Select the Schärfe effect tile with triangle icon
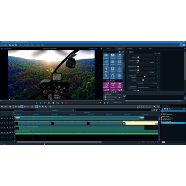Image resolution: width=186 pixels, height=186 pixels. (x=106, y=69)
